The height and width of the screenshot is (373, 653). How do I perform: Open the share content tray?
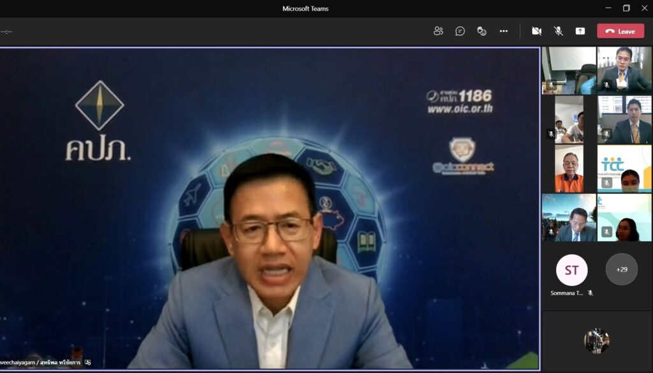[x=580, y=31]
